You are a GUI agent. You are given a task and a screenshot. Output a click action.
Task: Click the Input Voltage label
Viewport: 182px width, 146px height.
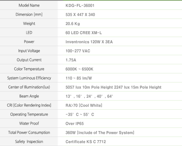29,51
